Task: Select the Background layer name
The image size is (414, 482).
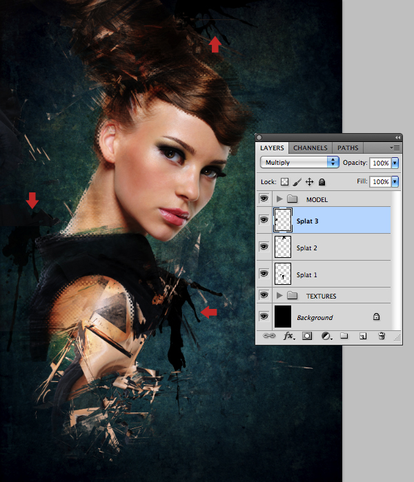Action: (x=315, y=318)
